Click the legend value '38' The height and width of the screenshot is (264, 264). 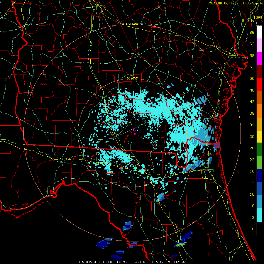tap(252, 113)
